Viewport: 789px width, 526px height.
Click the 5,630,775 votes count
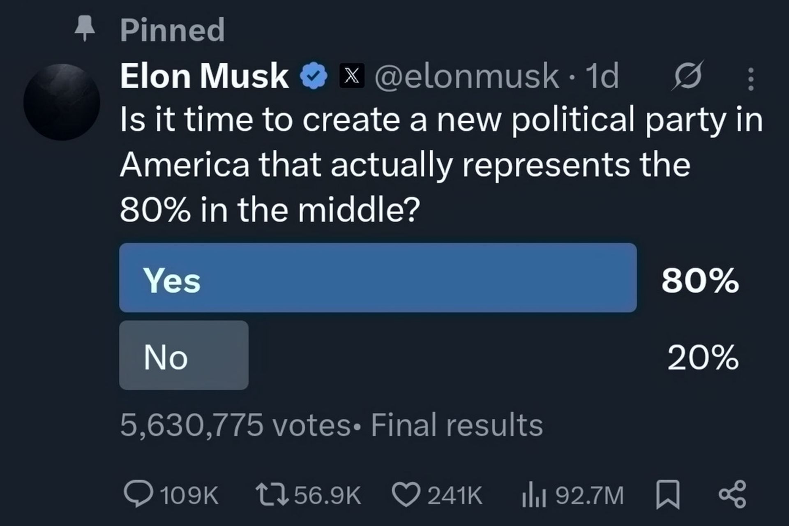tap(235, 425)
